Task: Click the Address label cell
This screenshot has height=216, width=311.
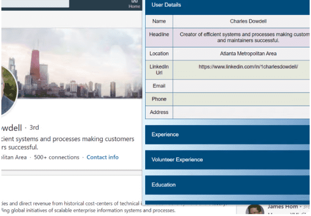Action: [x=159, y=112]
